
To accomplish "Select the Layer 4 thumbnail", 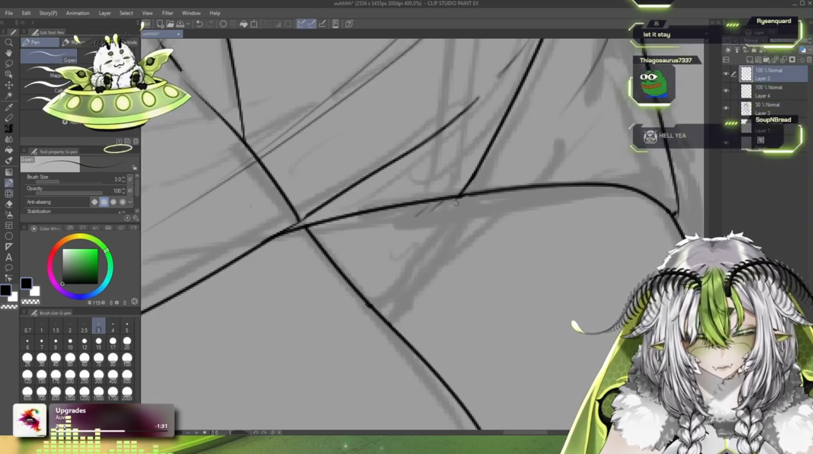I will coord(746,91).
